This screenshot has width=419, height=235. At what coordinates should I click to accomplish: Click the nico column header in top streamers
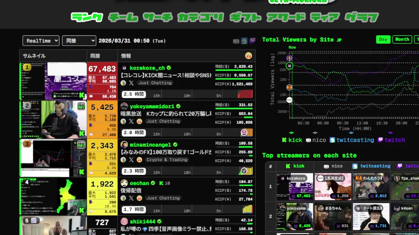pyautogui.click(x=333, y=166)
